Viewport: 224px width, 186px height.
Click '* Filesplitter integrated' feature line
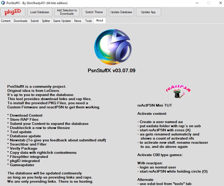coord(28,157)
